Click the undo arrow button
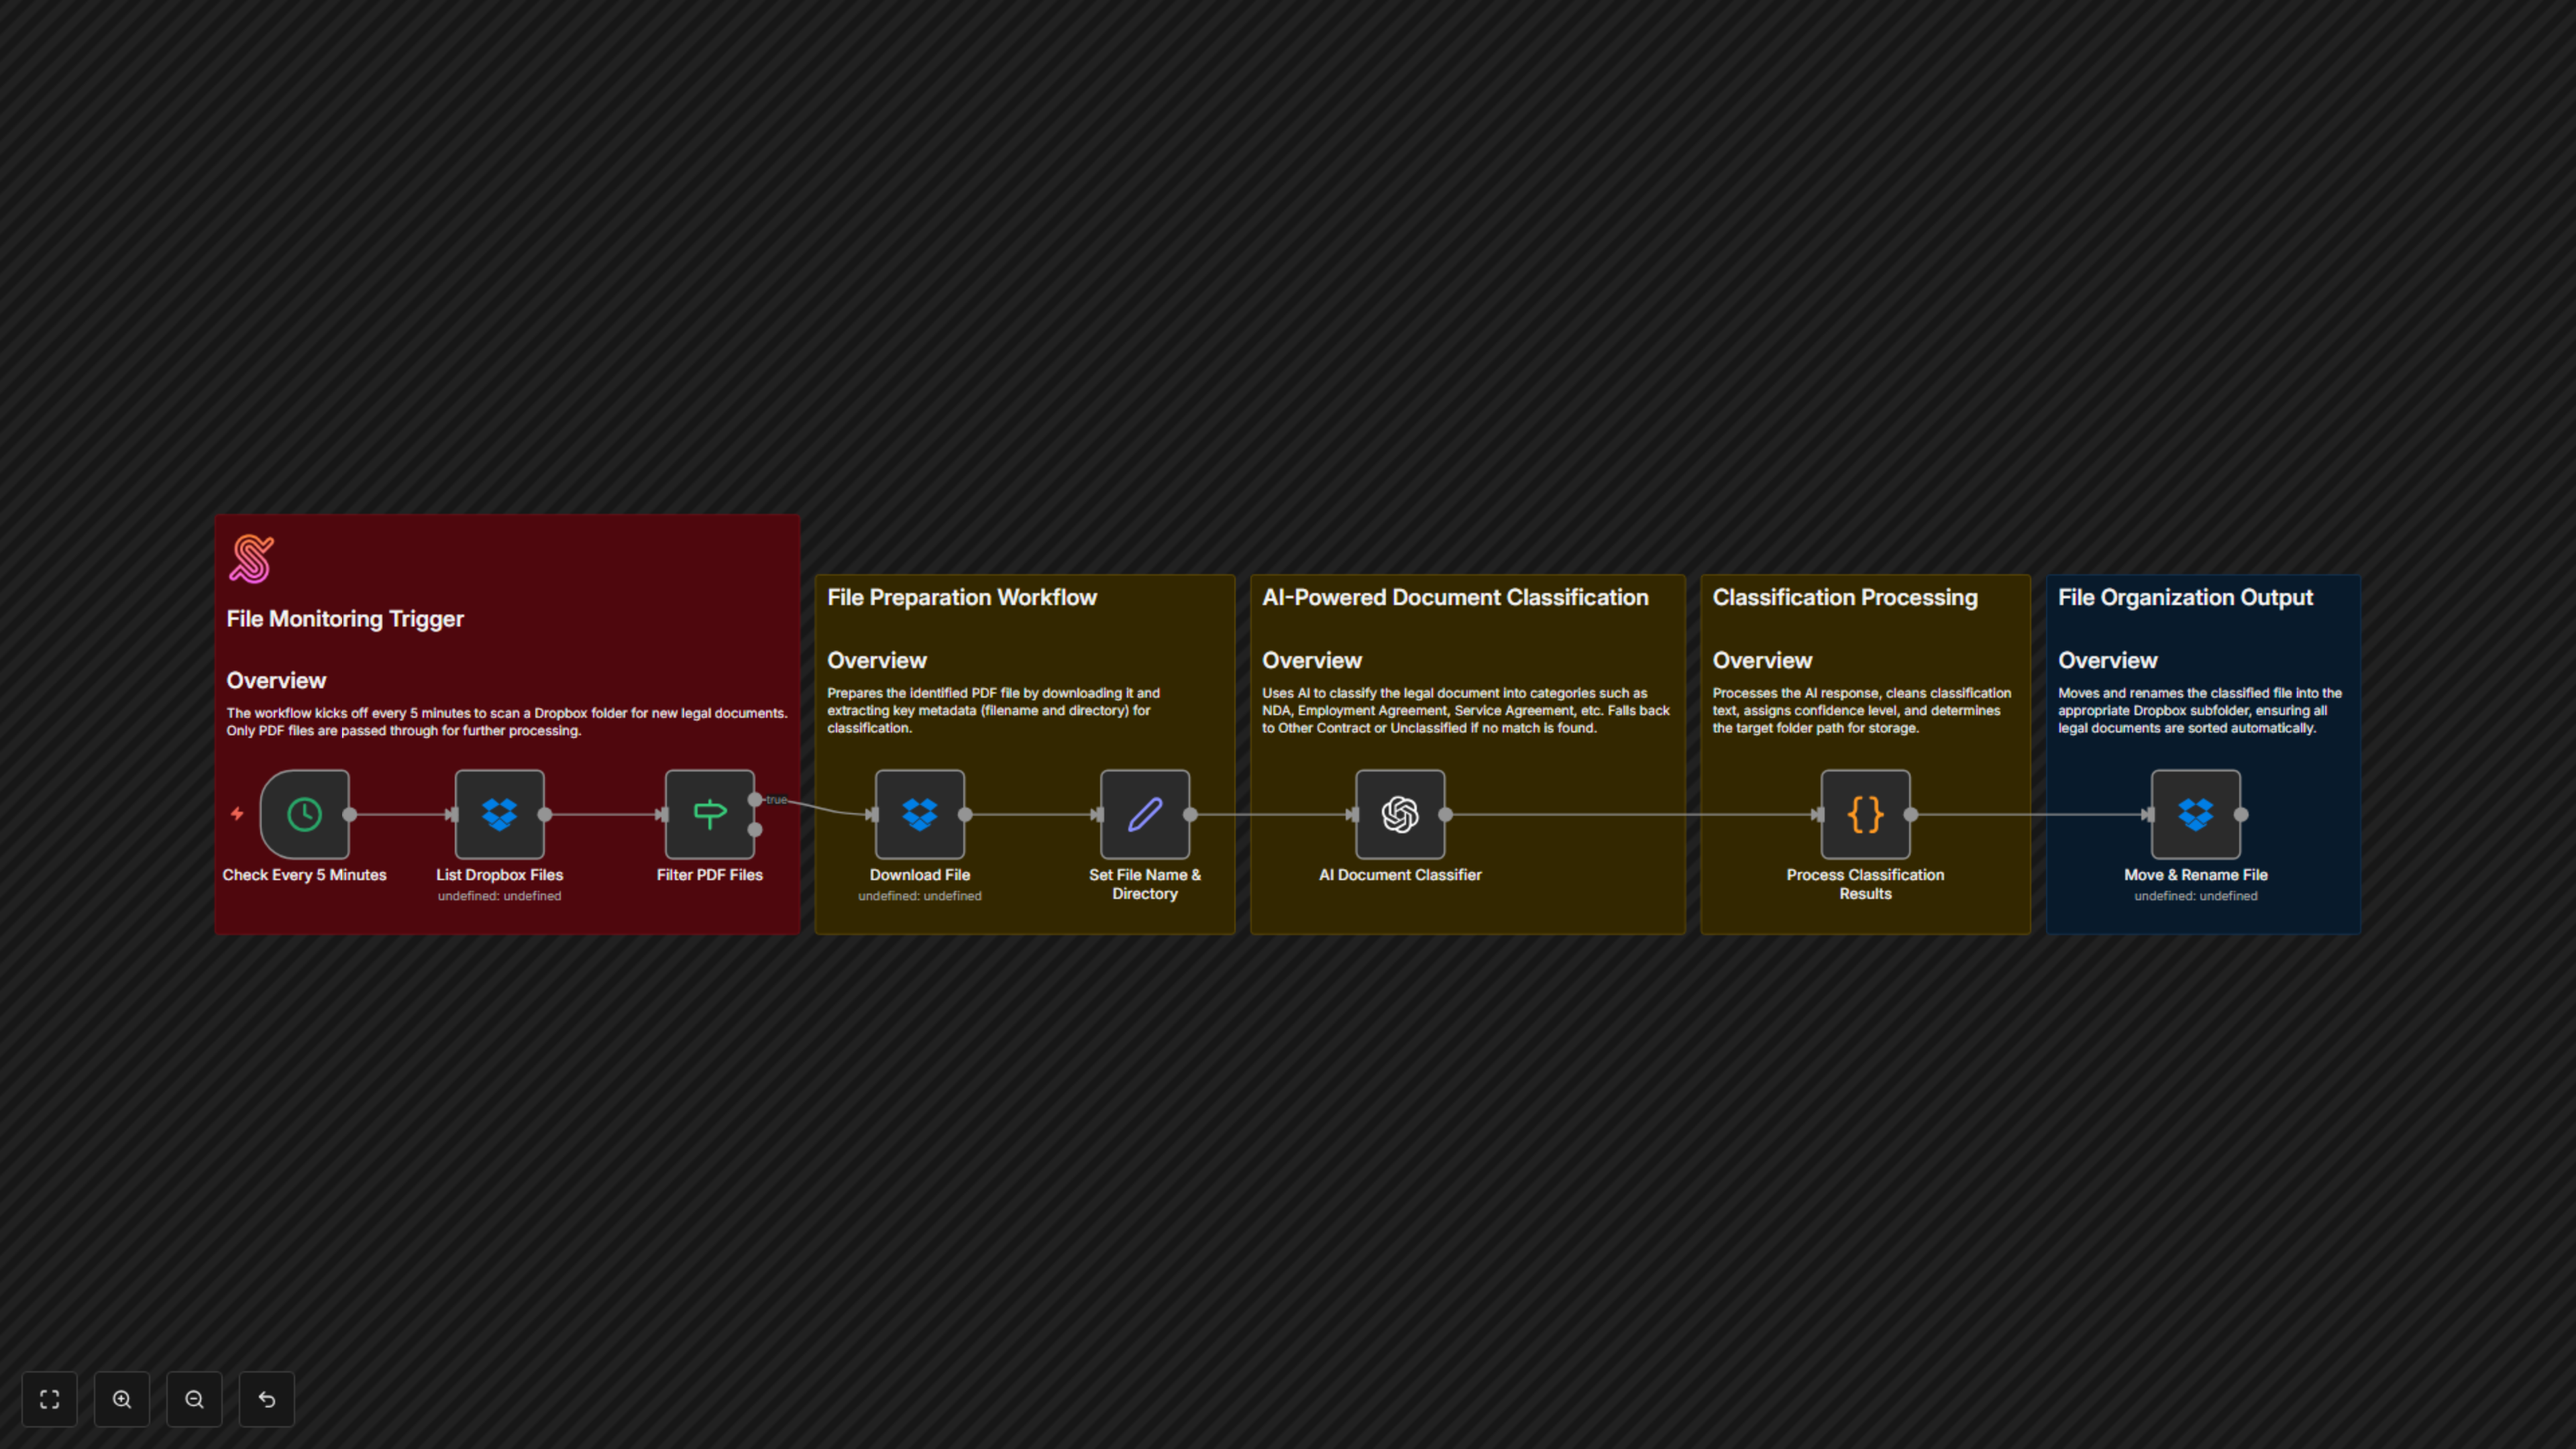Image resolution: width=2576 pixels, height=1449 pixels. (x=266, y=1399)
